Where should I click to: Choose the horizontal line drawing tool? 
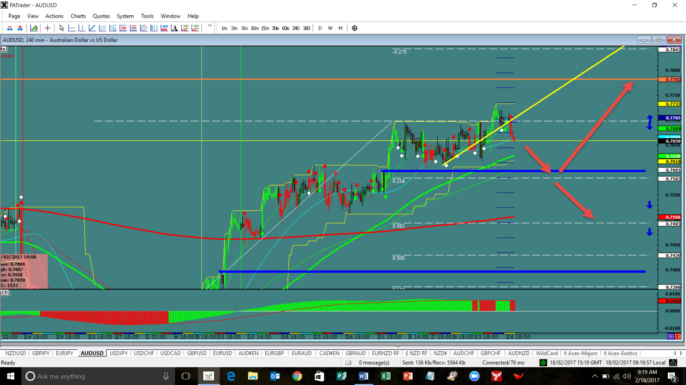71,28
